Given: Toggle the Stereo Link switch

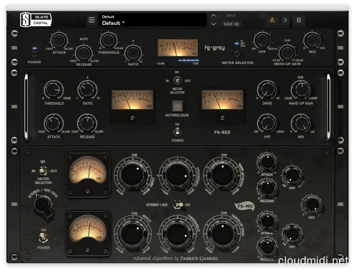Looking at the screenshot, I should 179,205.
